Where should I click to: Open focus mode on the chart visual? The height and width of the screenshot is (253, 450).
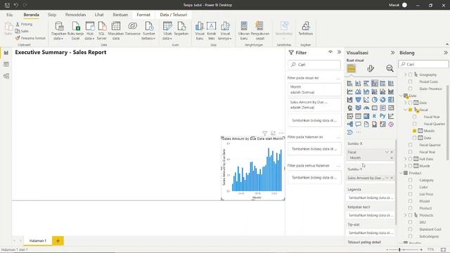tap(273, 134)
